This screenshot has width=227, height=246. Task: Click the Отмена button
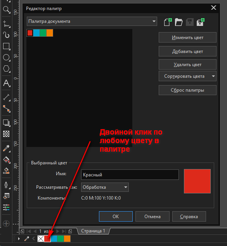(152, 217)
